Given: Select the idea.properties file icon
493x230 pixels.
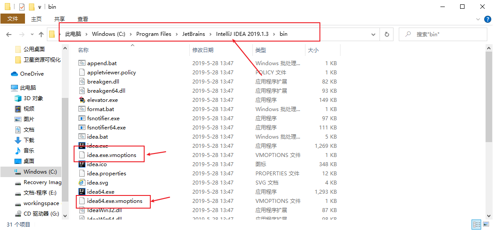Looking at the screenshot, I should point(82,173).
